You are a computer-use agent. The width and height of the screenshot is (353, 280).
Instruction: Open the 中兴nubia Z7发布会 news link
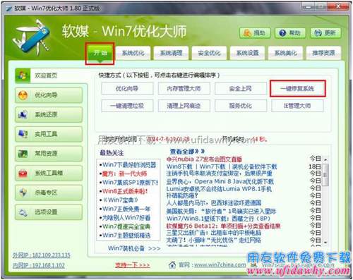coord(204,159)
